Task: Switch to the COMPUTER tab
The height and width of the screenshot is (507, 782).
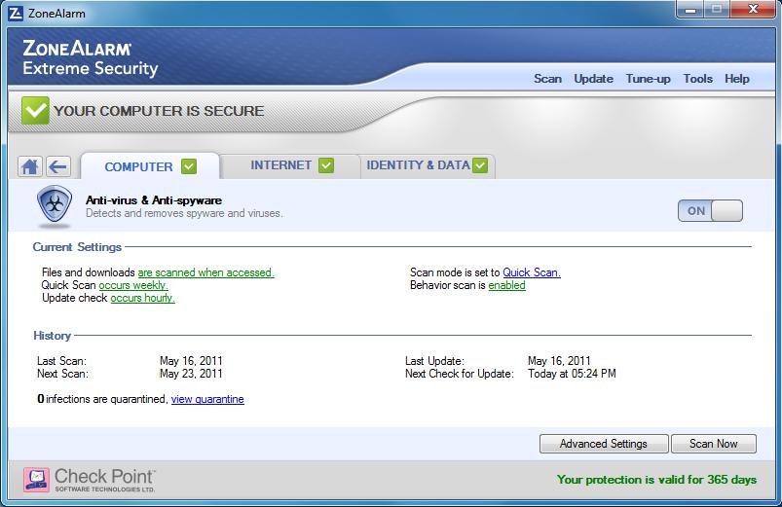Action: (x=150, y=166)
